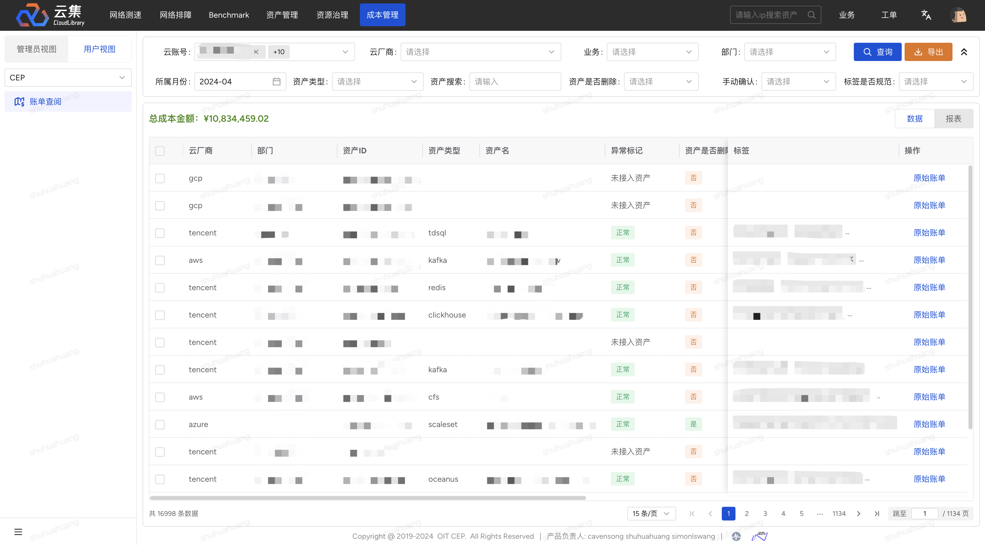Remove the selected cloud account tag
Image resolution: width=985 pixels, height=545 pixels.
[256, 52]
